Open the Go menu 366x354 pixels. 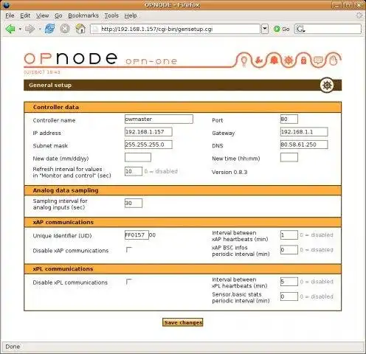point(58,15)
